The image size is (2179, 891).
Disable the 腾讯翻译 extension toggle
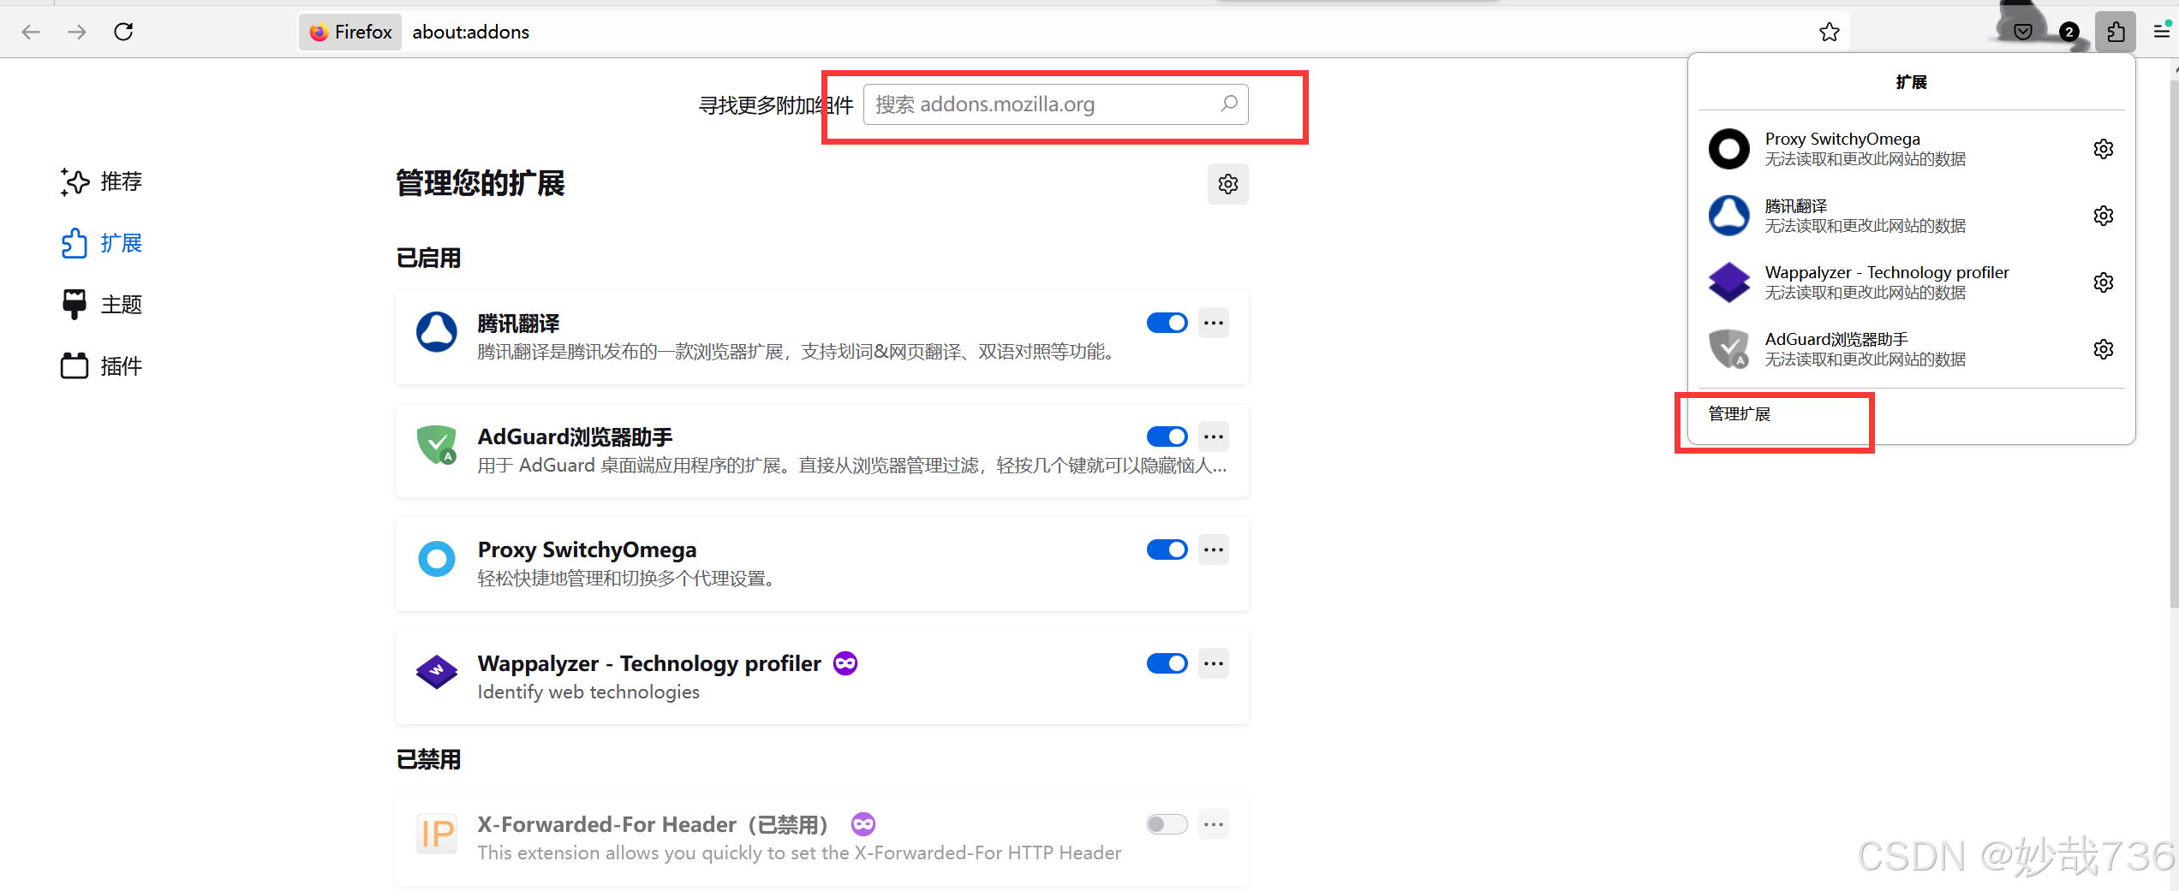(1167, 323)
